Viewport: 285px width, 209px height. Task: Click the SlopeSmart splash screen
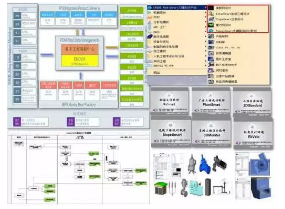tap(171, 132)
